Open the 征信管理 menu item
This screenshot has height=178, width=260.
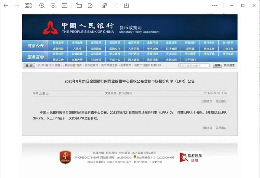pyautogui.click(x=171, y=49)
